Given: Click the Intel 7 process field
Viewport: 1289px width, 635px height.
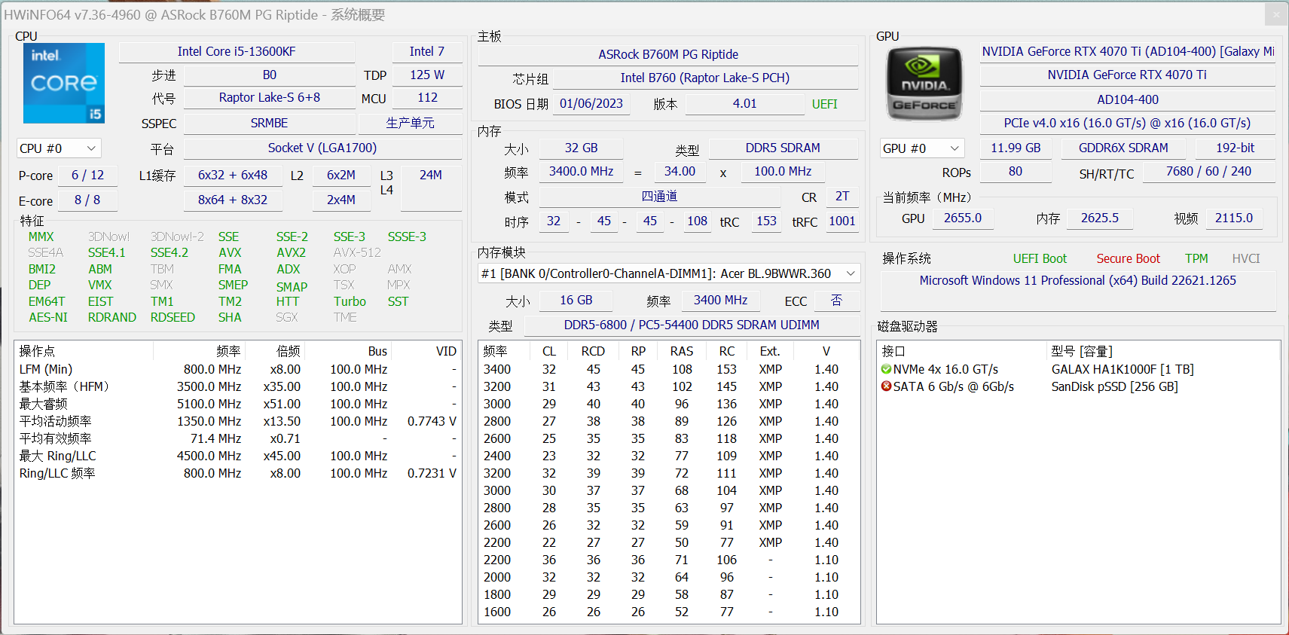Looking at the screenshot, I should 426,51.
